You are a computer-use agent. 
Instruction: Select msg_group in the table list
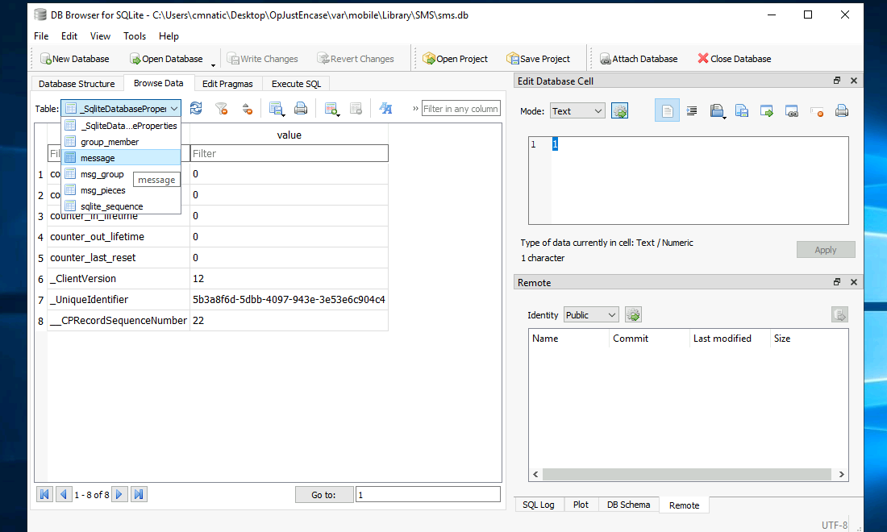(122, 174)
